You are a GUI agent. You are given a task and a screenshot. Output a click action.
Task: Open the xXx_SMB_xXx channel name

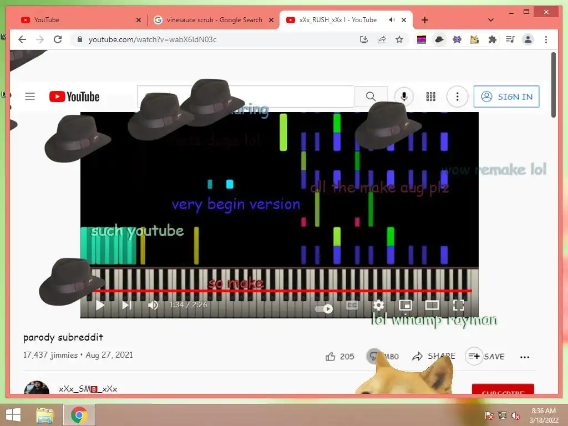tap(88, 389)
